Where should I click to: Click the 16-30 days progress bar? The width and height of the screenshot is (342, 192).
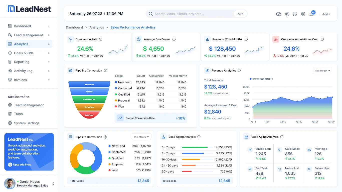point(197,159)
